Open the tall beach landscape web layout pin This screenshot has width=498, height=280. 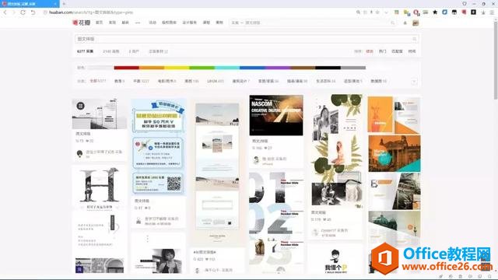[x=217, y=173]
